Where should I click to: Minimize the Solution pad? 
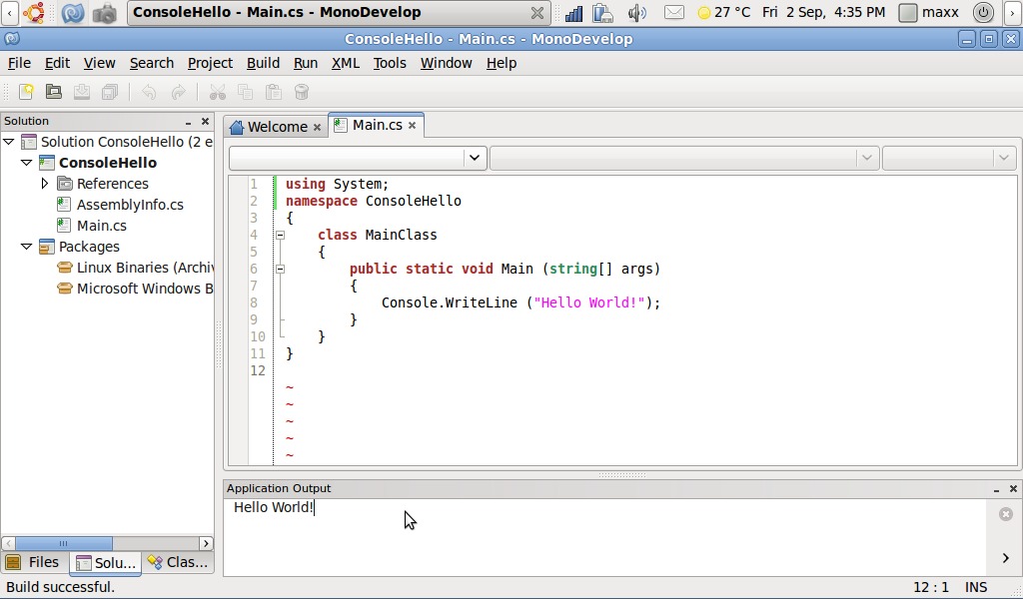pyautogui.click(x=188, y=122)
